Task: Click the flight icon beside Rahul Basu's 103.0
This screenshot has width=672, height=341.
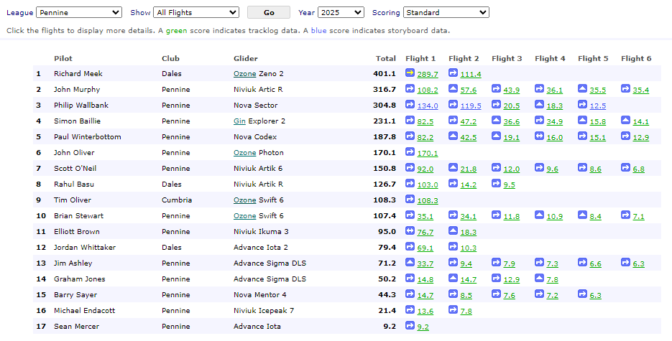Action: click(x=410, y=184)
